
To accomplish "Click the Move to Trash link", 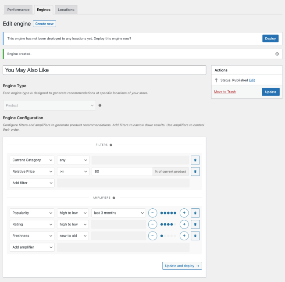I will point(225,92).
